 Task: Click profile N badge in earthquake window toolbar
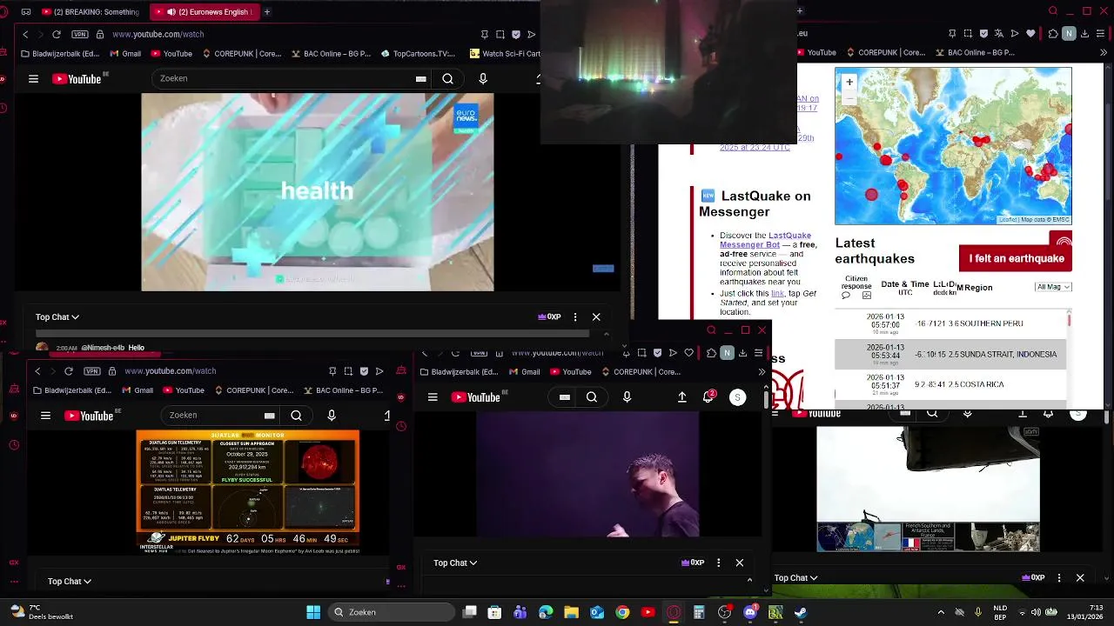pyautogui.click(x=1069, y=34)
